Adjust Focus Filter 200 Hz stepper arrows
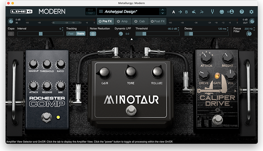 254,29
